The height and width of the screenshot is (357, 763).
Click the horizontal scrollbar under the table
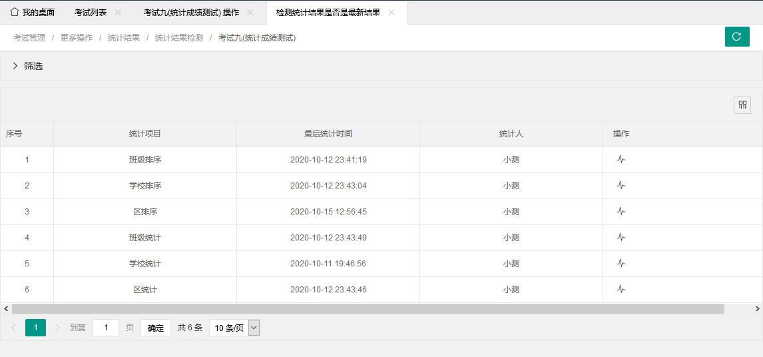(368, 309)
